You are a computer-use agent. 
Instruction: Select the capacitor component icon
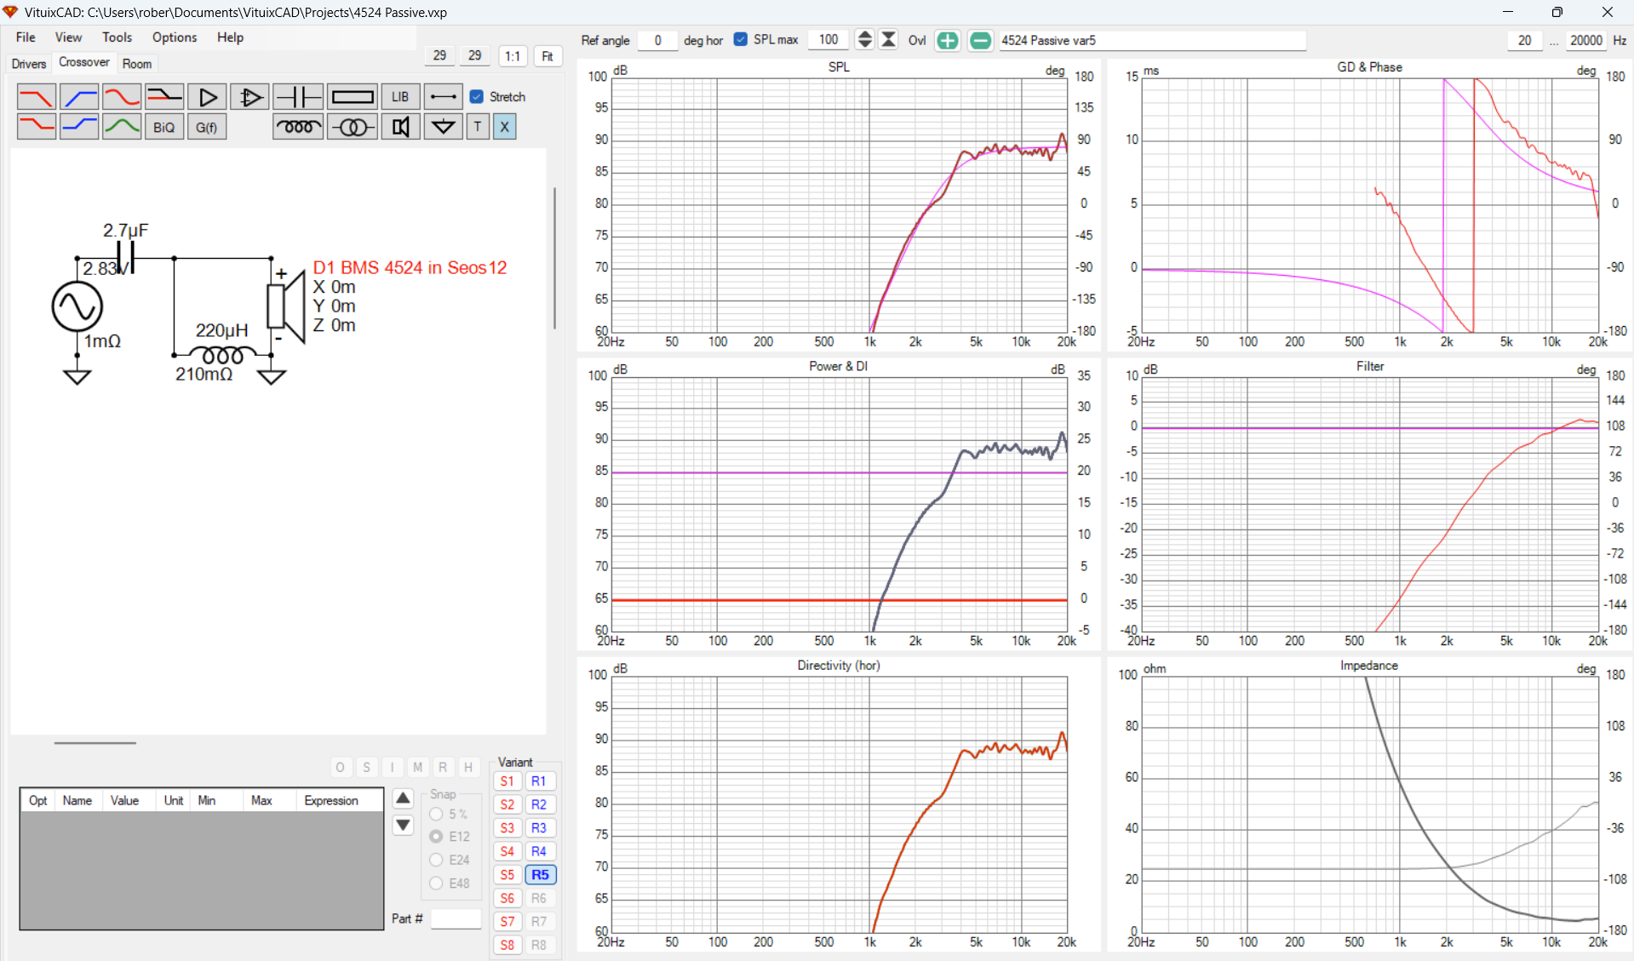tap(298, 97)
